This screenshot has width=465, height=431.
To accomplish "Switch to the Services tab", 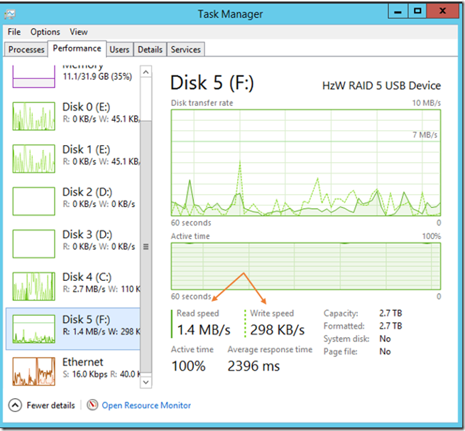I will 185,49.
